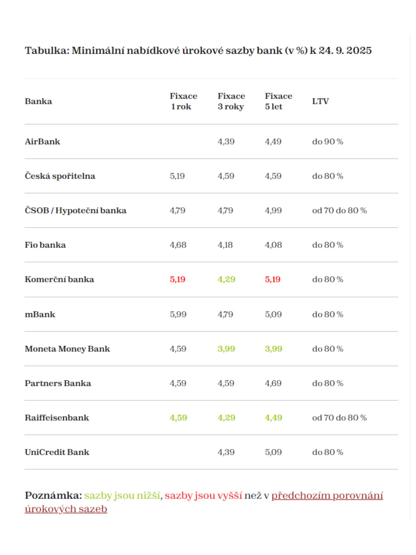Open the předchozím porovnání úrokových sazeb link
This screenshot has width=416, height=555.
coord(327,495)
